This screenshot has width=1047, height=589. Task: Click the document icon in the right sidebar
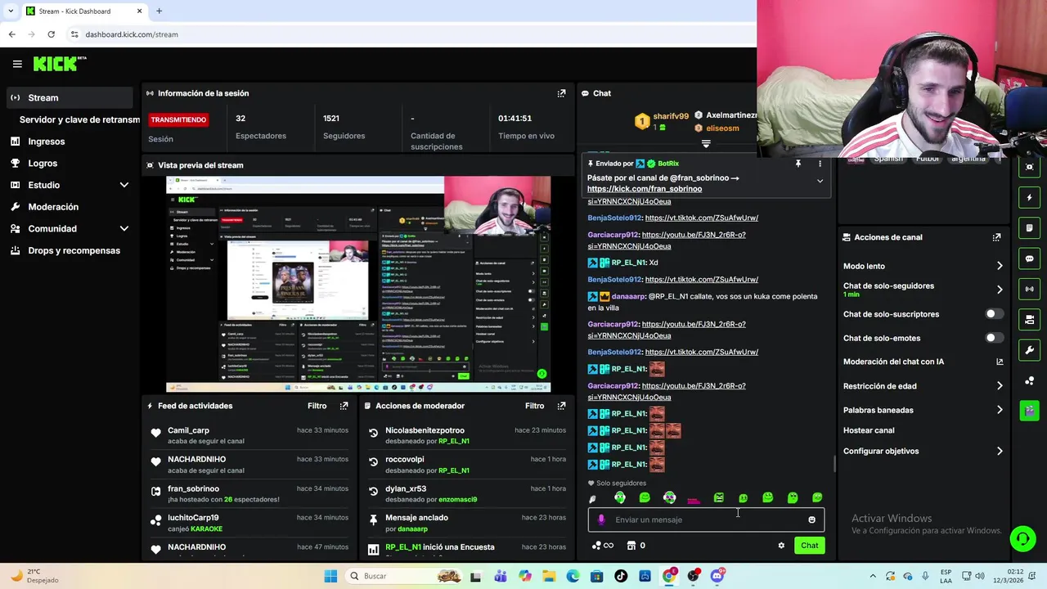[1029, 227]
